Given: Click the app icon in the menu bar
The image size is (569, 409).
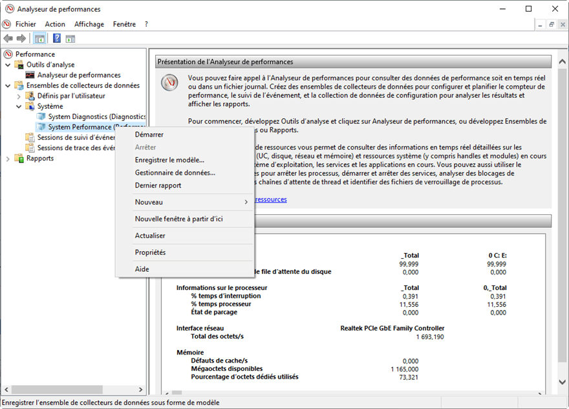Looking at the screenshot, I should [x=6, y=25].
